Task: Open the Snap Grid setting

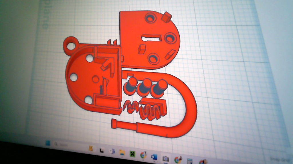Action: coord(280,159)
